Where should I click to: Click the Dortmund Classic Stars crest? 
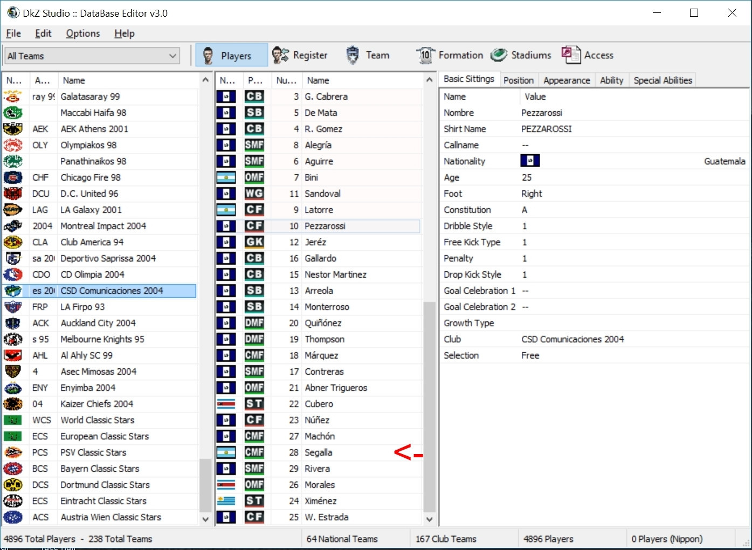pyautogui.click(x=13, y=485)
